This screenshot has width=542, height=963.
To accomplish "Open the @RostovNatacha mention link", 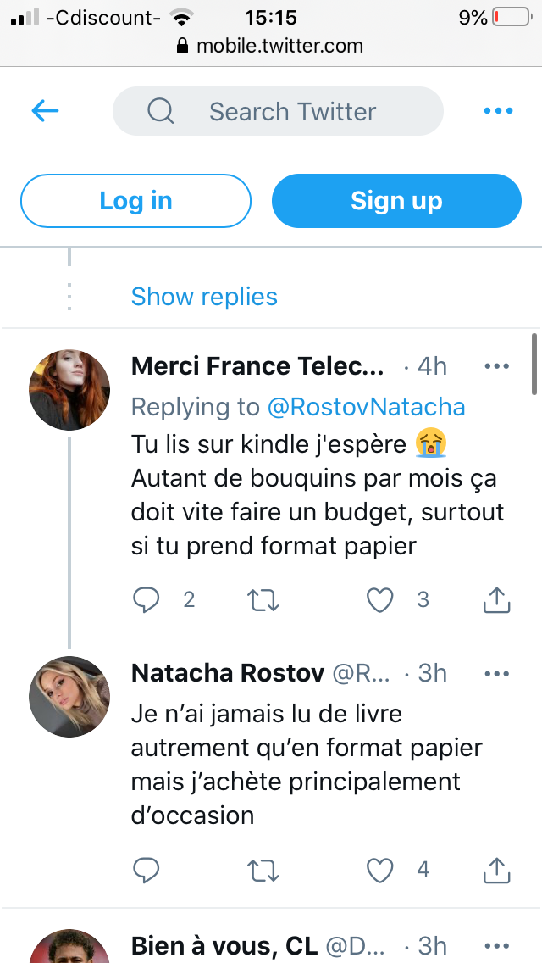I will click(366, 407).
